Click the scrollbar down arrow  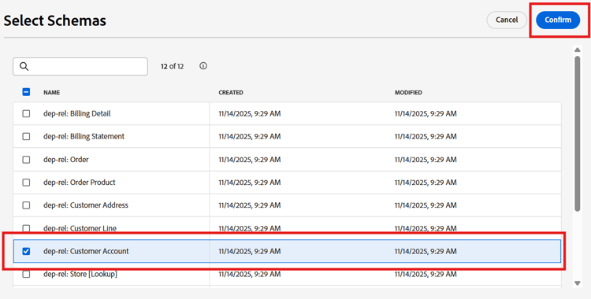coord(577,283)
